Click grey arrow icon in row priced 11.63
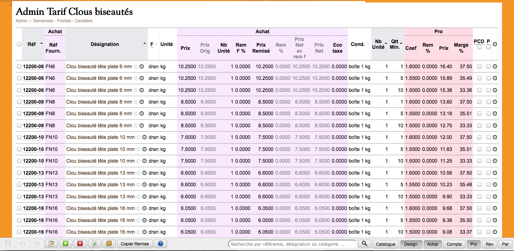This screenshot has width=514, height=251. [138, 149]
